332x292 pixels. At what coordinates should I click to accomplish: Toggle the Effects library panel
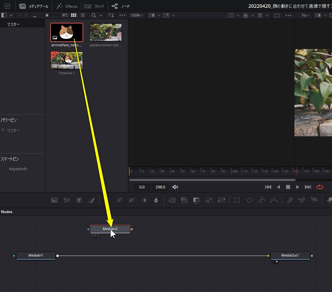pos(67,6)
